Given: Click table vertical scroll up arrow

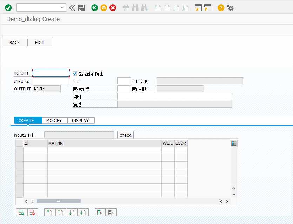Looking at the screenshot, I should tap(234, 188).
